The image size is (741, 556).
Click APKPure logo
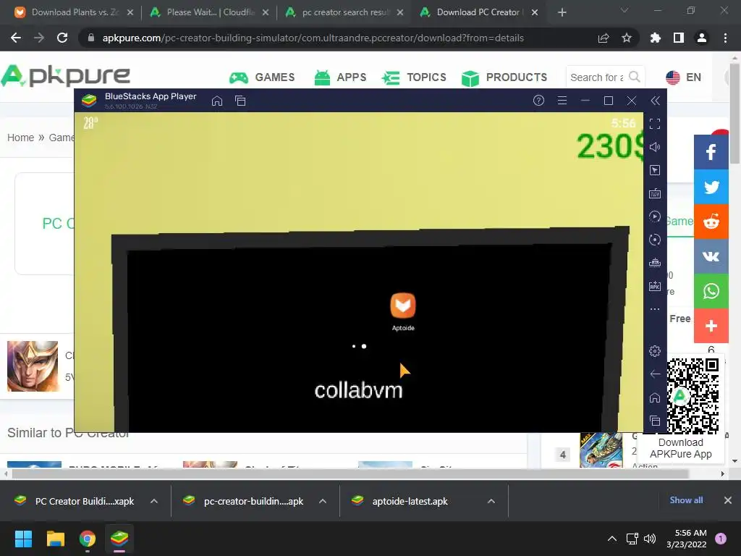click(x=65, y=75)
